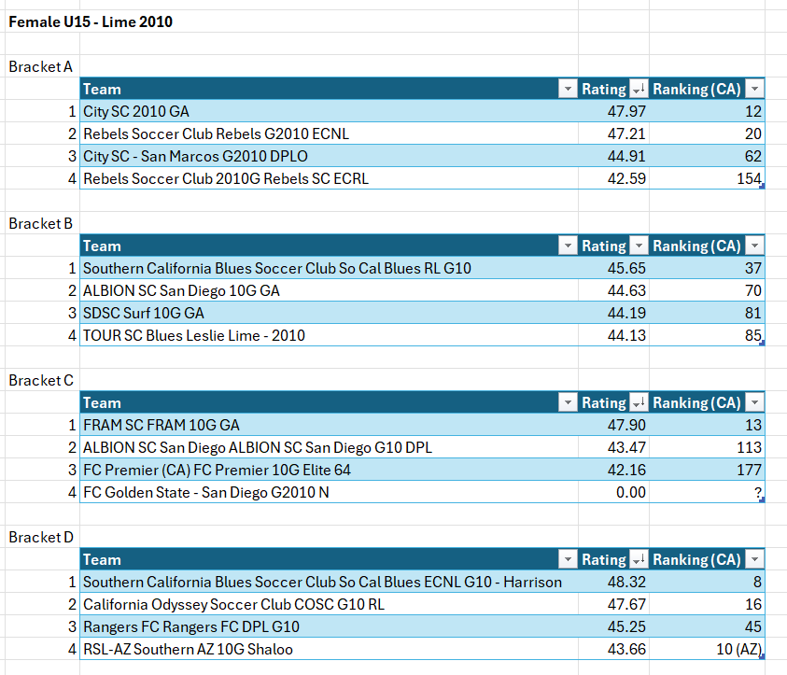Click the 10 (AZ) ranking cell

point(707,650)
